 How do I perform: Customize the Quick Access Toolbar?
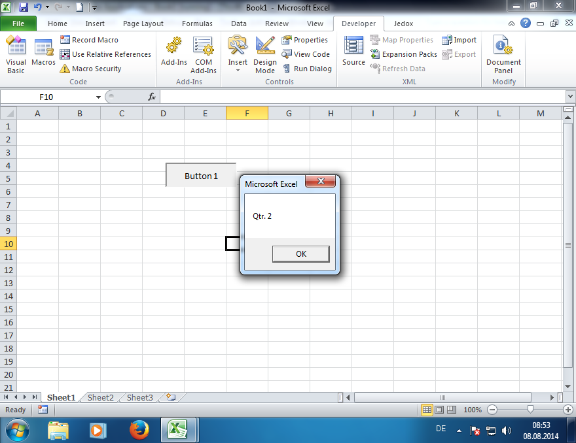(94, 7)
